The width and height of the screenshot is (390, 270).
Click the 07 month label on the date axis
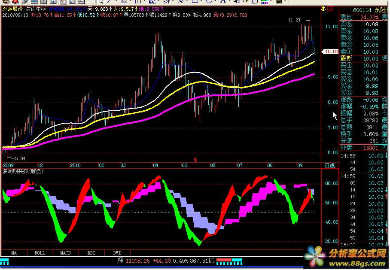[x=240, y=165]
